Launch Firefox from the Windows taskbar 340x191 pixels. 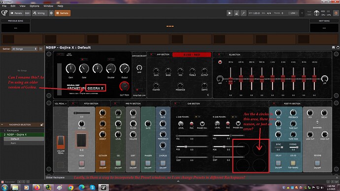[37, 188]
